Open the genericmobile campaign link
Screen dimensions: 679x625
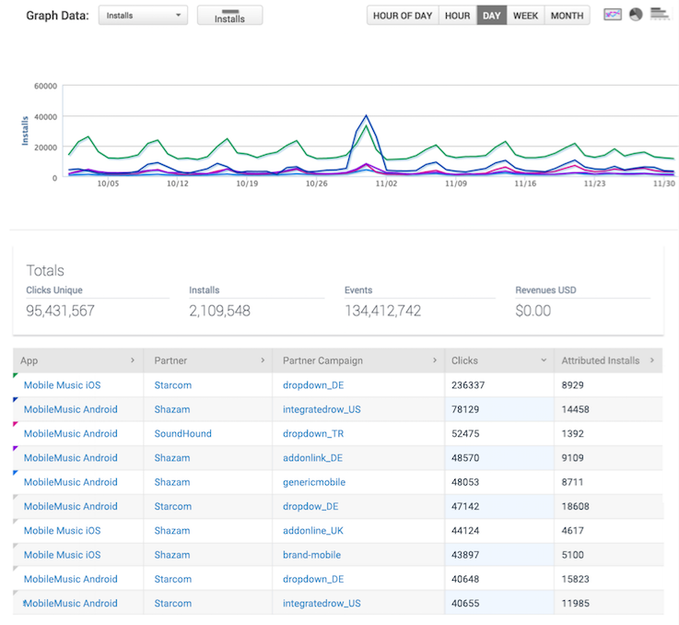pyautogui.click(x=314, y=482)
